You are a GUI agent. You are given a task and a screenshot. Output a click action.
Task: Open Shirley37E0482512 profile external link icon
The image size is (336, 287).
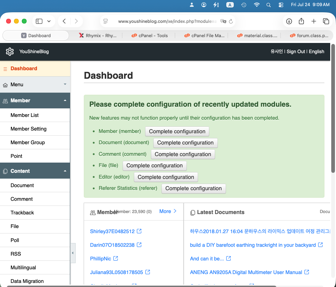click(x=139, y=231)
